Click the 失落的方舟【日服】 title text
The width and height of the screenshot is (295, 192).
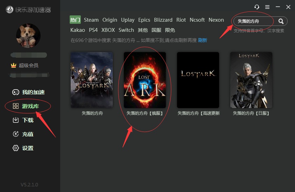pos(251,113)
